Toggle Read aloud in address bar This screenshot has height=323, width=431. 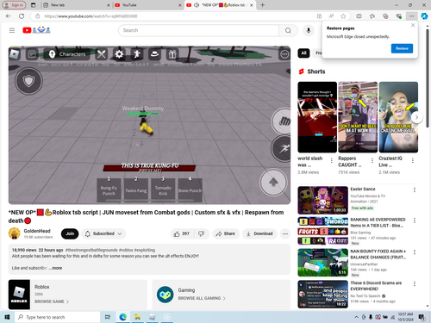(331, 16)
